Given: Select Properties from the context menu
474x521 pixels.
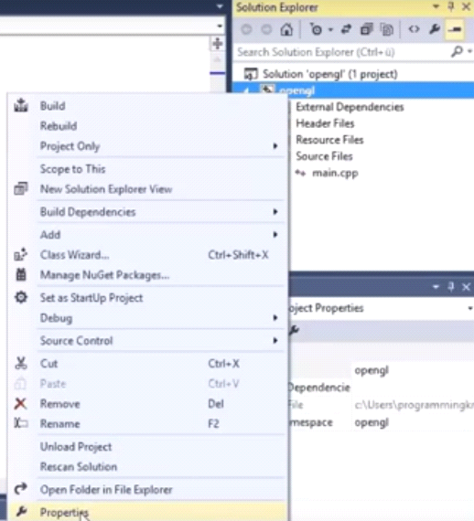Looking at the screenshot, I should (147, 512).
